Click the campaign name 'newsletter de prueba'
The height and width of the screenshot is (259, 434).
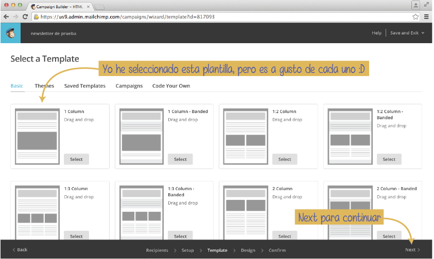[x=54, y=33]
